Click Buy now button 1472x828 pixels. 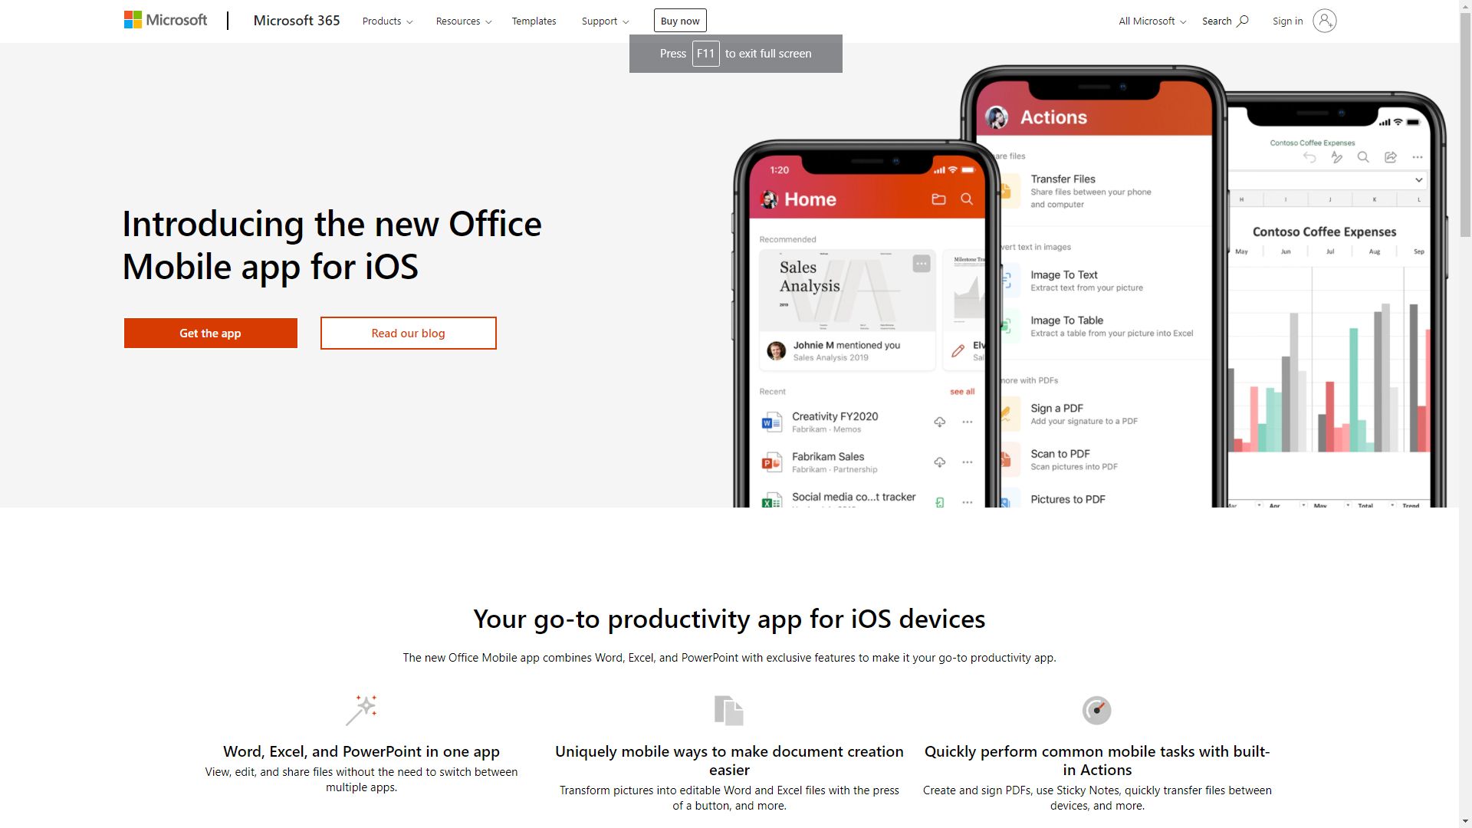(x=679, y=20)
